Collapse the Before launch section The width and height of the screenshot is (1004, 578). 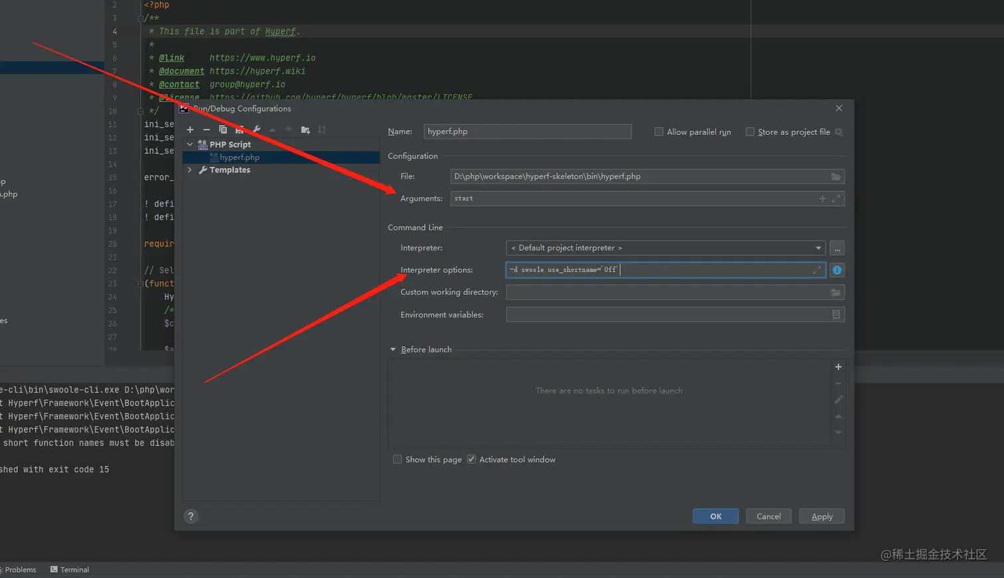coord(393,349)
